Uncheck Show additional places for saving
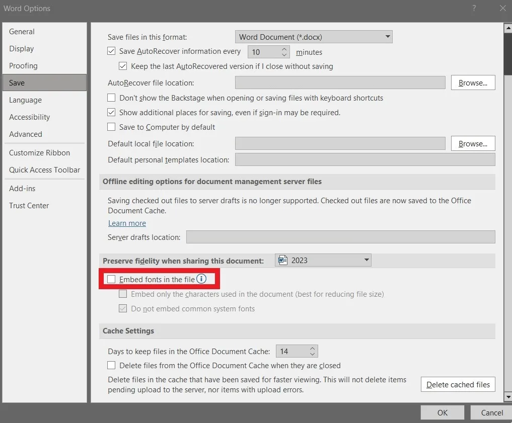The width and height of the screenshot is (512, 423). tap(111, 113)
